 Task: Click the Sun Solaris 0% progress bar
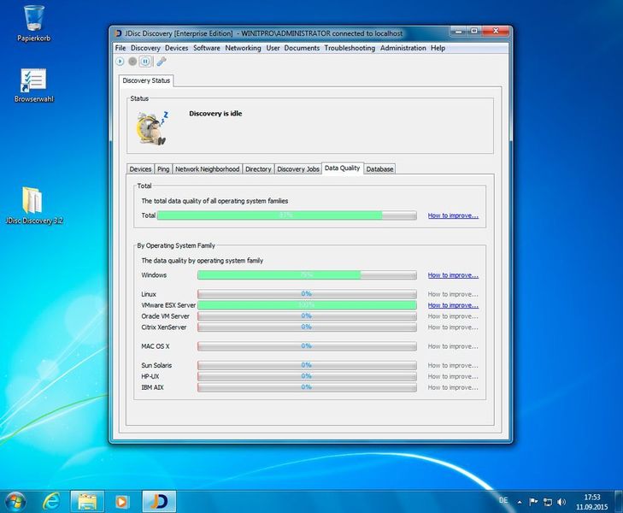point(307,365)
